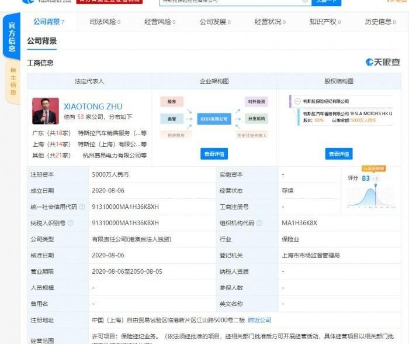Click the score distribution chart
Image resolution: width=409 pixels, height=344 pixels.
point(371,196)
